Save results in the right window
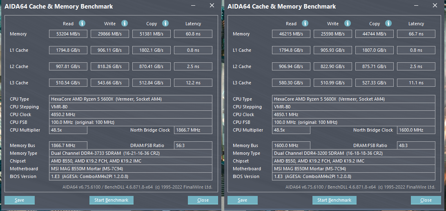The height and width of the screenshot is (211, 446). point(242,200)
